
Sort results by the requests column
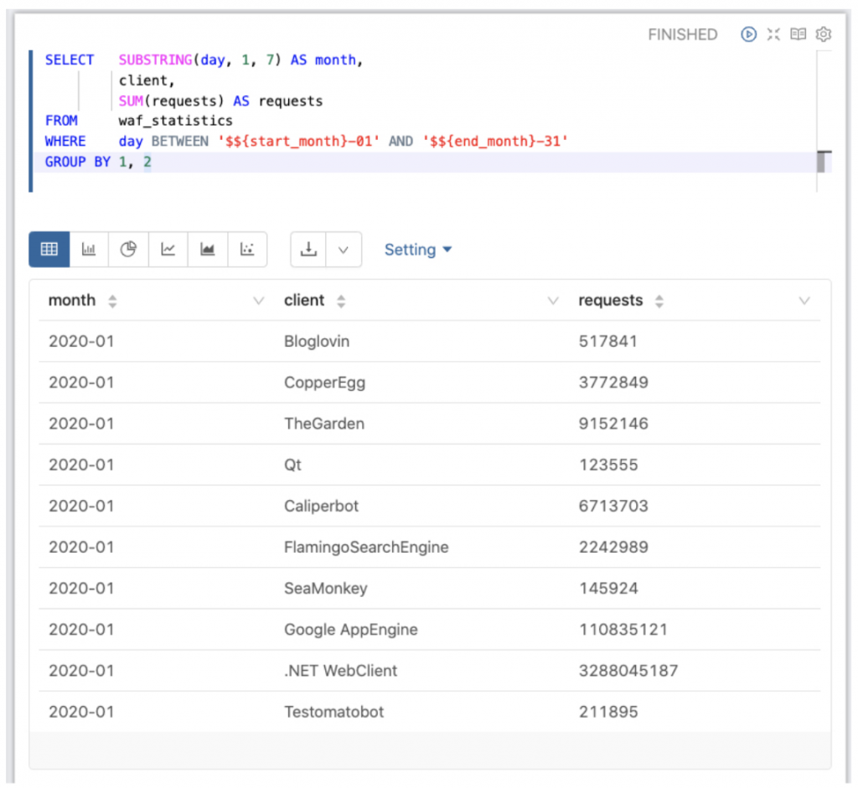661,300
